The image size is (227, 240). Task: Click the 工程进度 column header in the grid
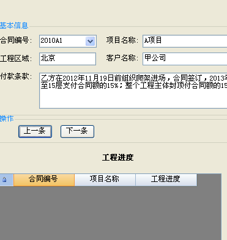click(166, 180)
